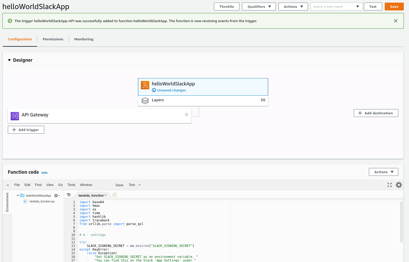Collapse the editor menu bar arrow
Viewport: 409px width, 262px height.
click(8, 185)
